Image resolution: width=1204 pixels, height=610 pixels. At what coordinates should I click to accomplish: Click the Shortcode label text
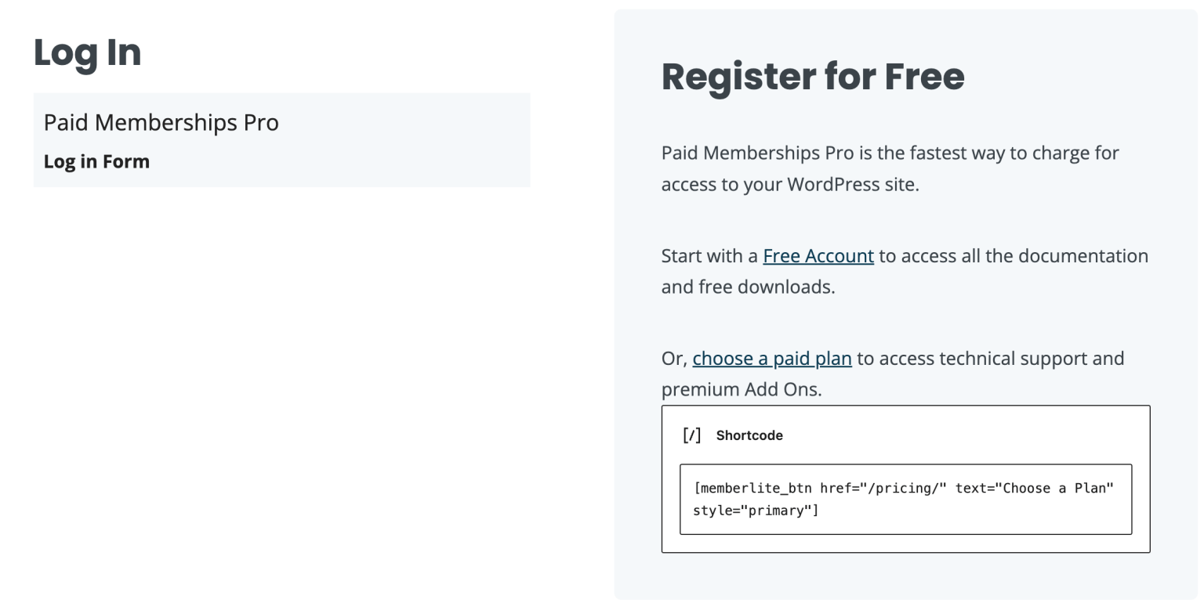[749, 435]
